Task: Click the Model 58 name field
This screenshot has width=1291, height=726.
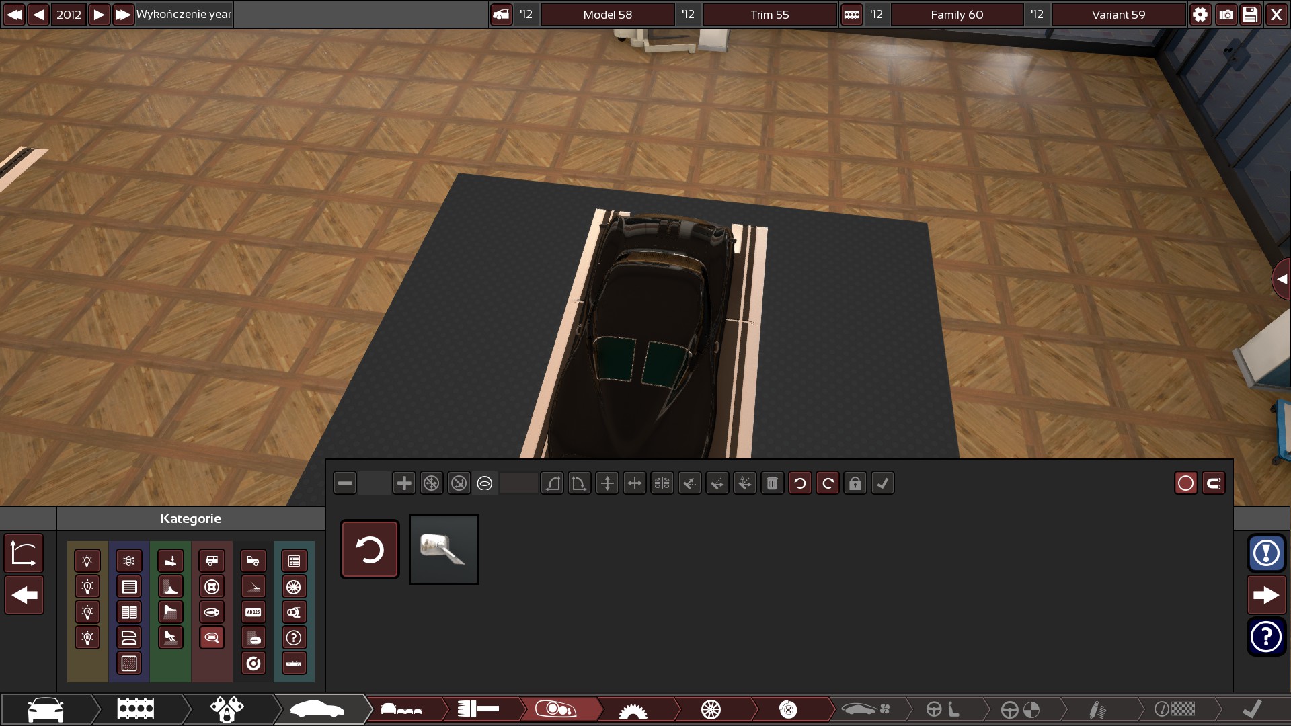Action: pos(607,14)
